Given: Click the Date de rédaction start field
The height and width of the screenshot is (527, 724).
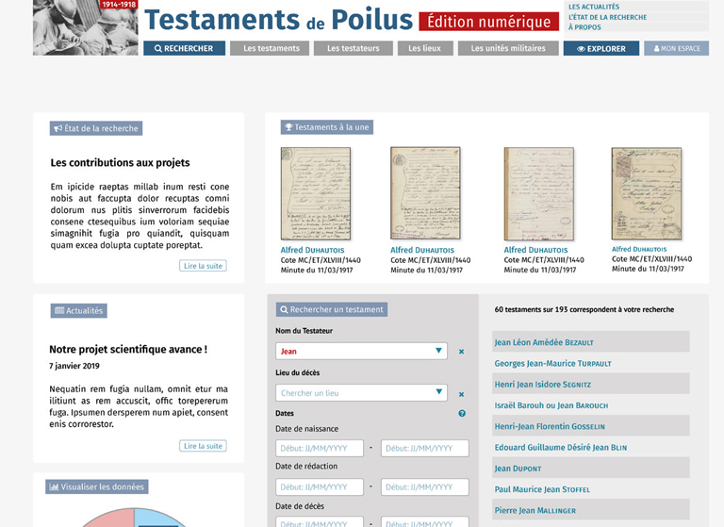Looking at the screenshot, I should click(x=320, y=486).
